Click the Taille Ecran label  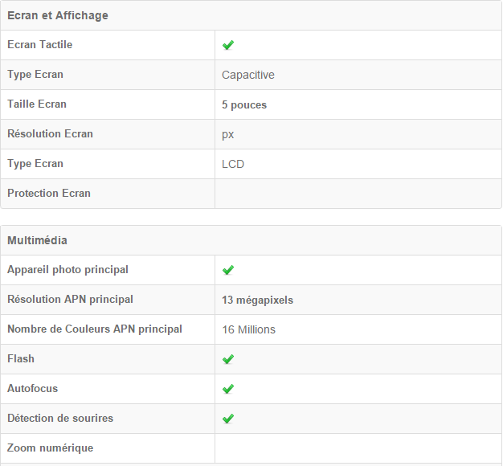click(x=37, y=104)
